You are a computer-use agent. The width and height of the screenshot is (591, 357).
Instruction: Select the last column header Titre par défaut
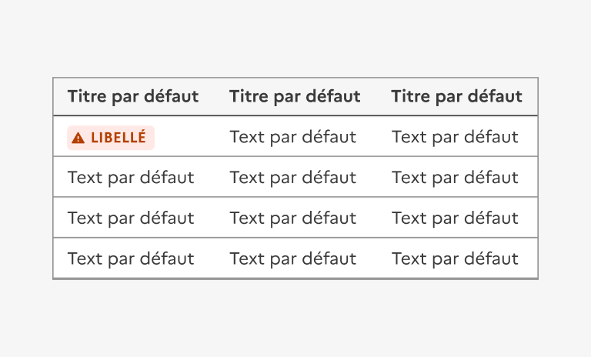click(x=456, y=96)
